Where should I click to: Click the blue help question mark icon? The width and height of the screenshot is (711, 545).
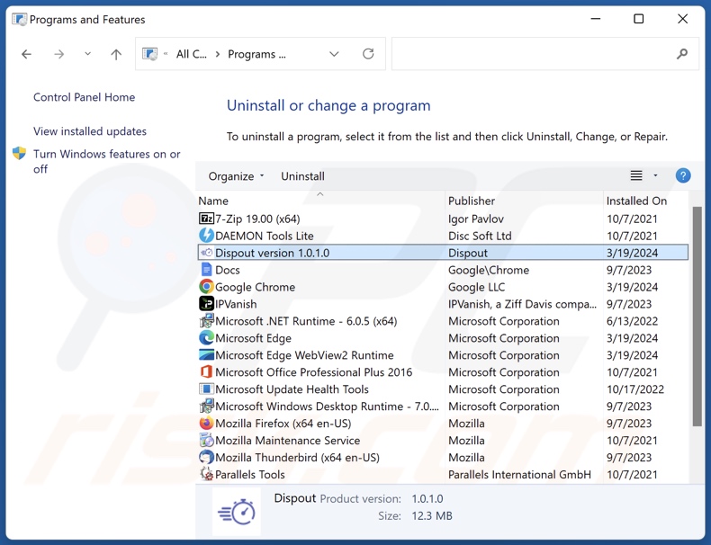click(683, 175)
